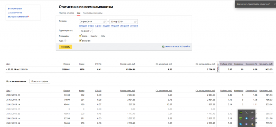Open 'Заказ отчетов' sidebar link

pyautogui.click(x=15, y=13)
